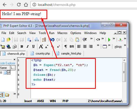
Task: Click the Save All toolbar icon
Action: (22, 40)
